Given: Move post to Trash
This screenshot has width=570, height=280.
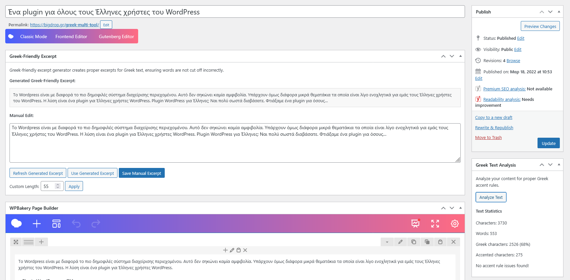Looking at the screenshot, I should point(488,137).
